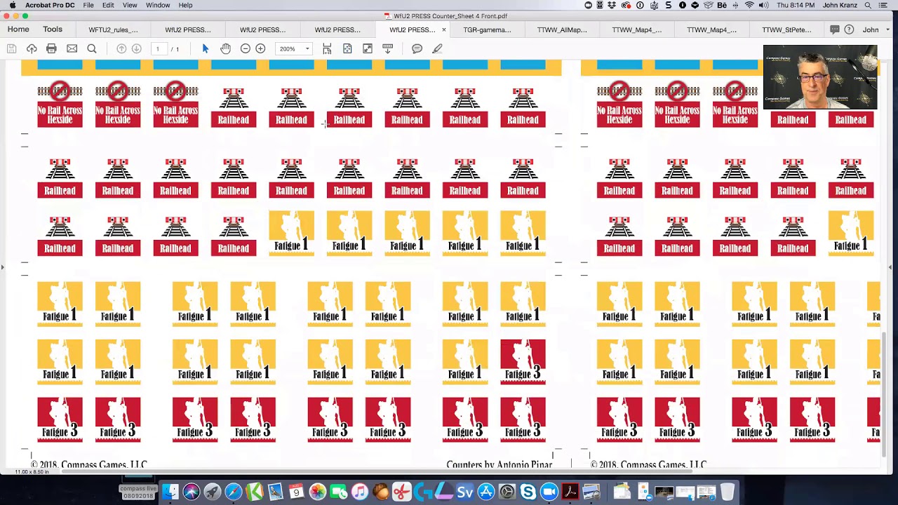Open the File menu
The image size is (898, 505).
(88, 5)
